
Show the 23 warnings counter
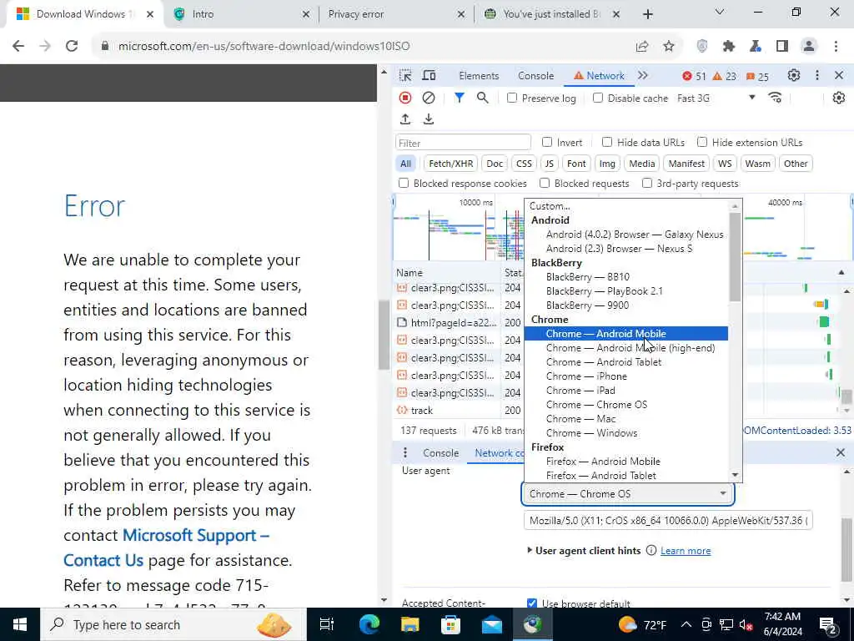(725, 76)
